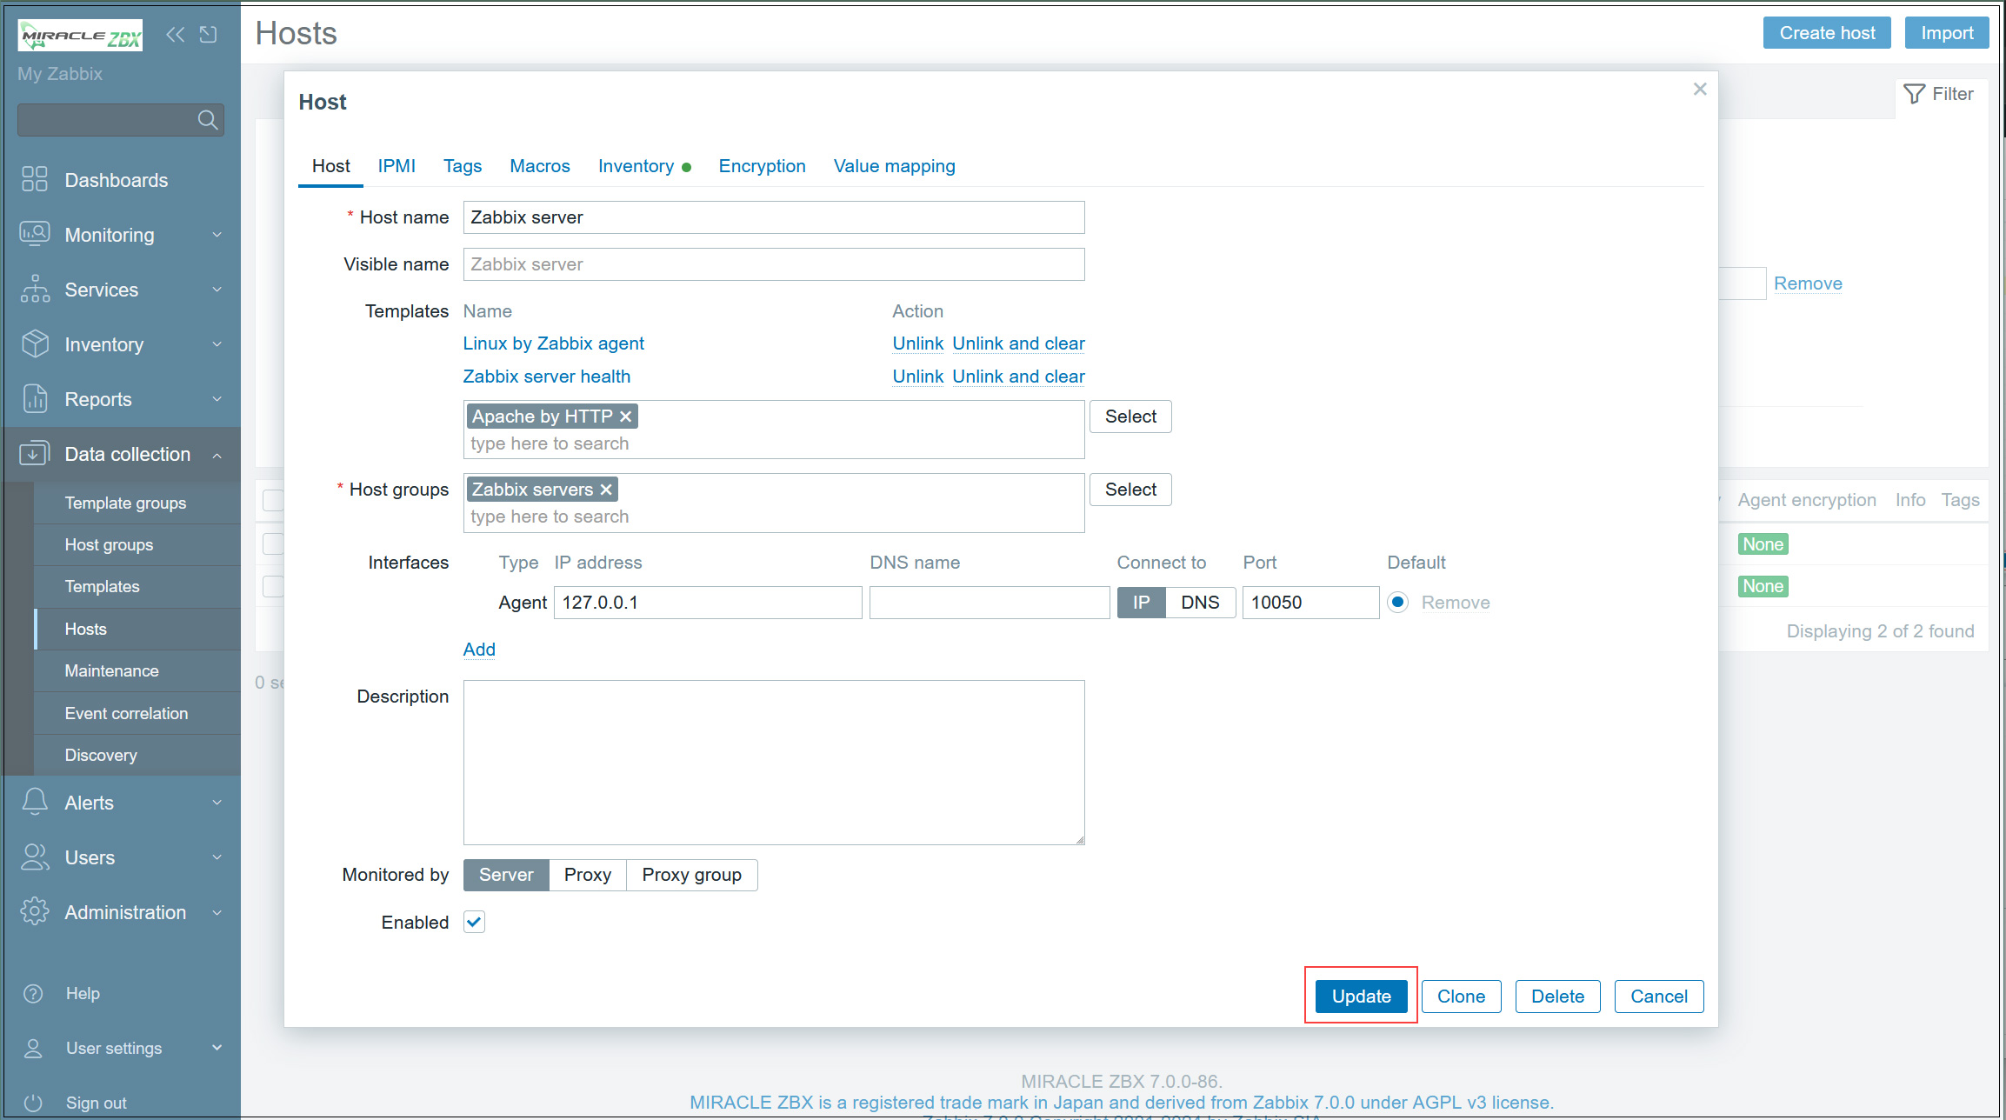Image resolution: width=2006 pixels, height=1120 pixels.
Task: Expand the User settings chevron
Action: click(217, 1048)
